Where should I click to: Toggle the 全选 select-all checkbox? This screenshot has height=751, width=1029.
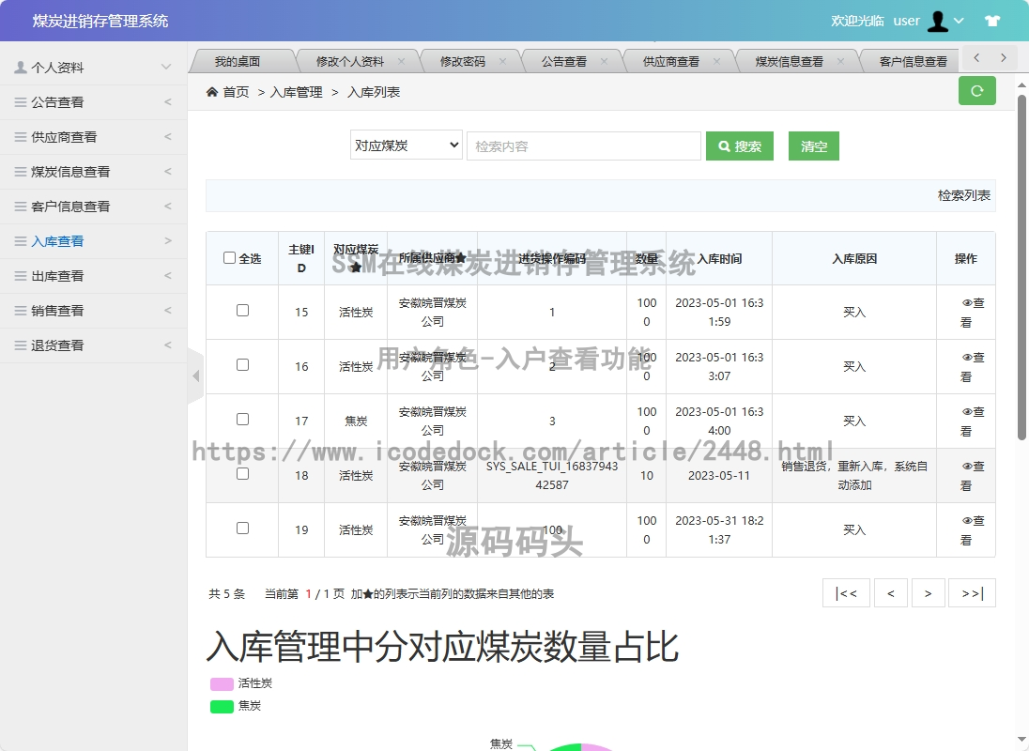229,258
